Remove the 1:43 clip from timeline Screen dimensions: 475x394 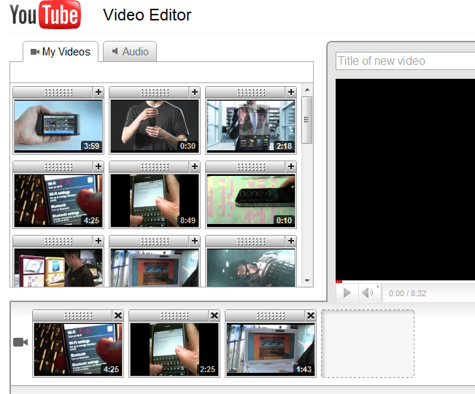311,315
